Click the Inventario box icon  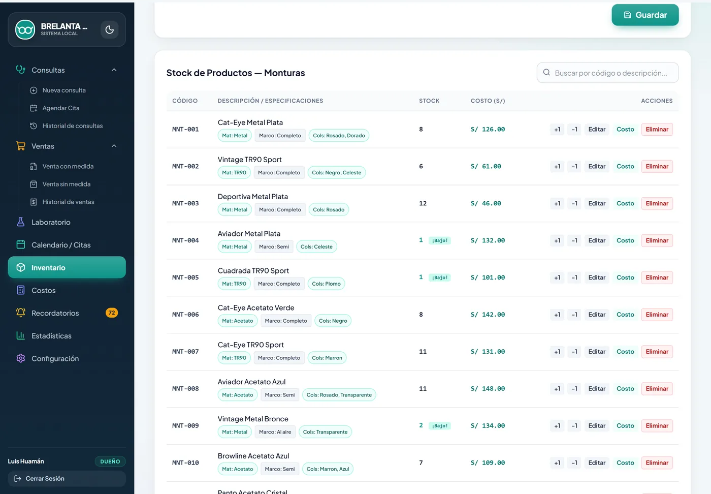[21, 267]
